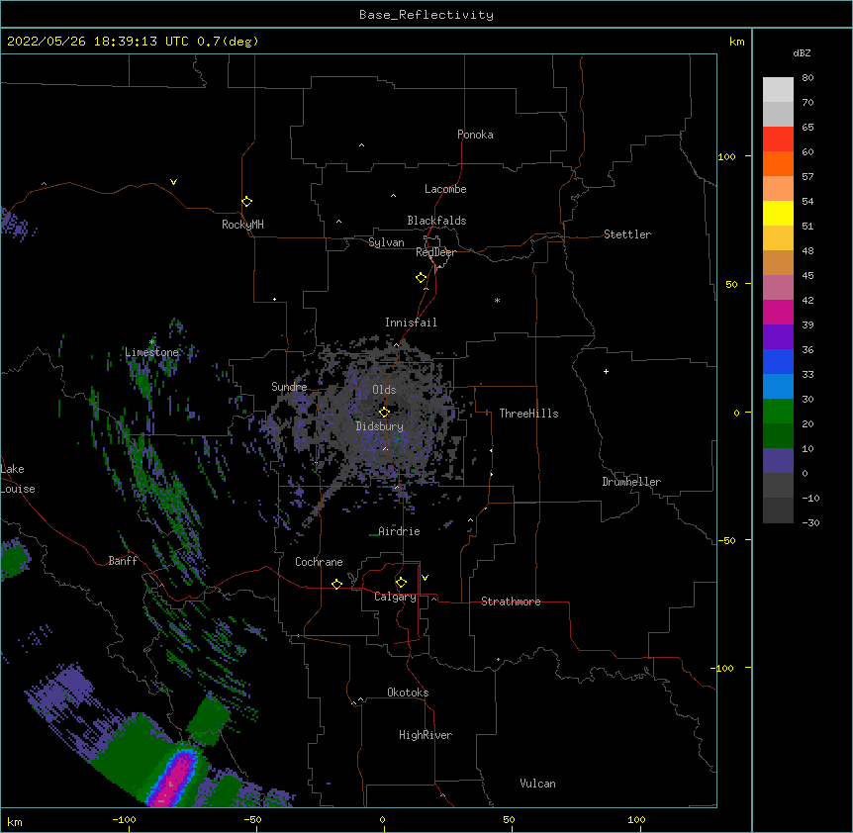Click the ThreeHills label
The height and width of the screenshot is (833, 853).
pyautogui.click(x=528, y=414)
